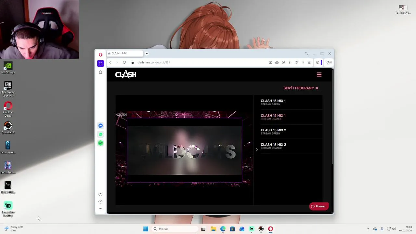This screenshot has height=234, width=416.
Task: Open the address bar pencil edit icon
Action: 270,62
